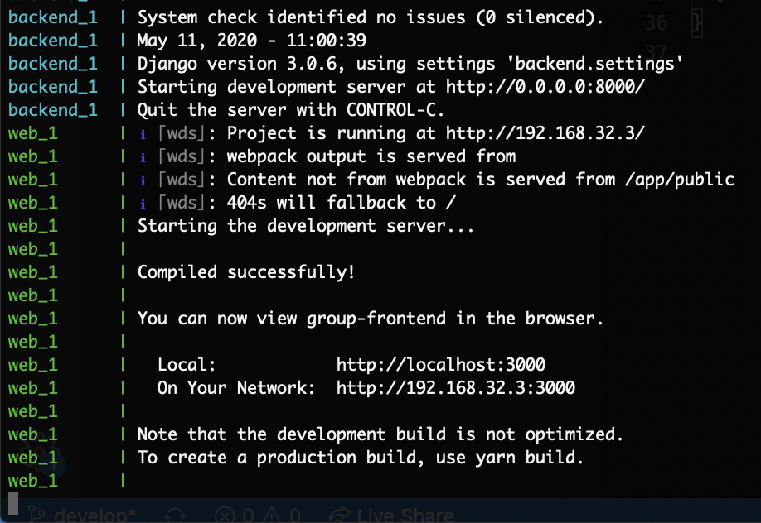Click 'webpack output is served from' text

[371, 156]
